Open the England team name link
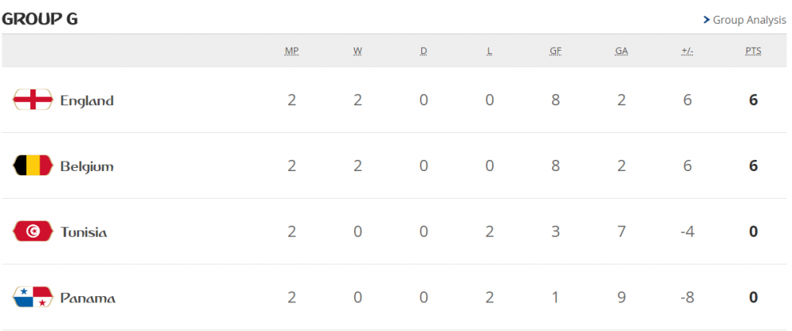Screen dimensions: 792x331 click(87, 101)
